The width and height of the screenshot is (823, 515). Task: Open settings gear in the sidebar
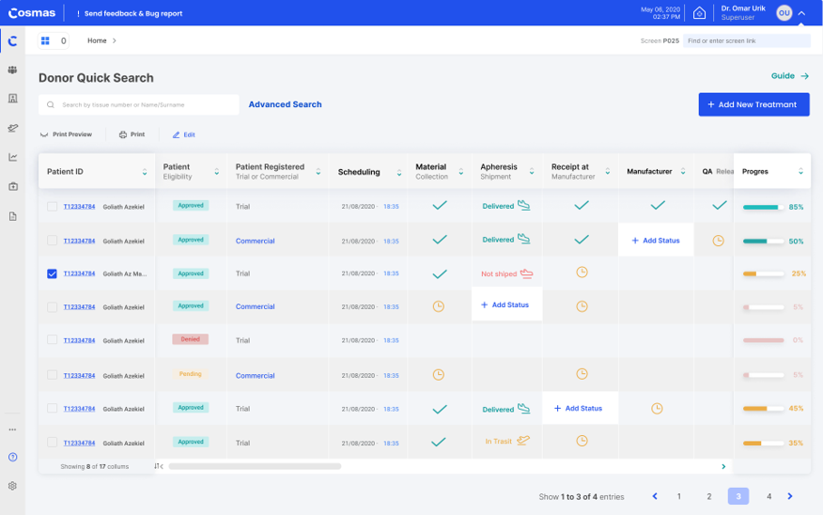12,486
